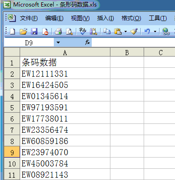Select row 11 header
Image resolution: width=175 pixels, height=180 pixels.
pyautogui.click(x=12, y=174)
